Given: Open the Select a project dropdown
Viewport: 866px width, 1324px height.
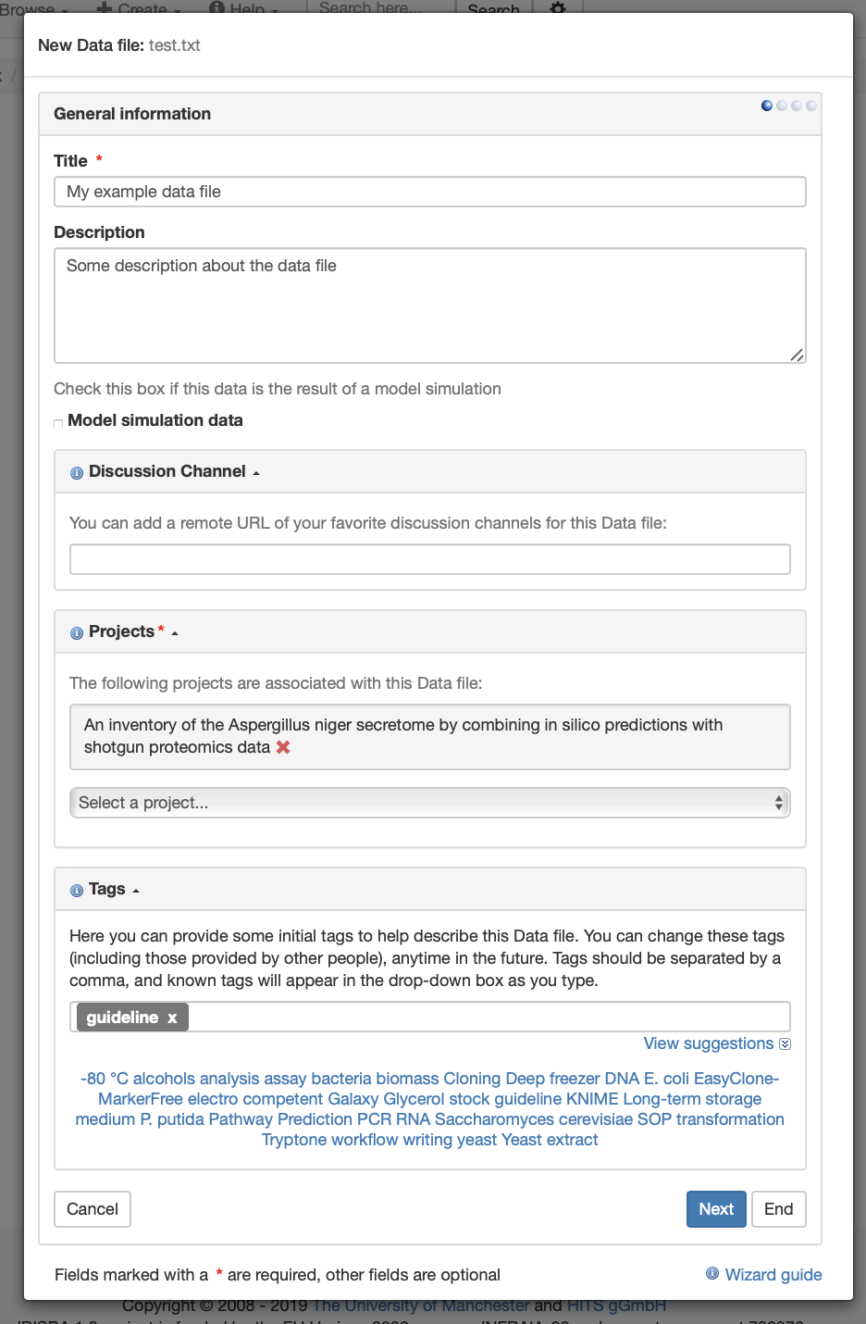Looking at the screenshot, I should click(x=430, y=803).
